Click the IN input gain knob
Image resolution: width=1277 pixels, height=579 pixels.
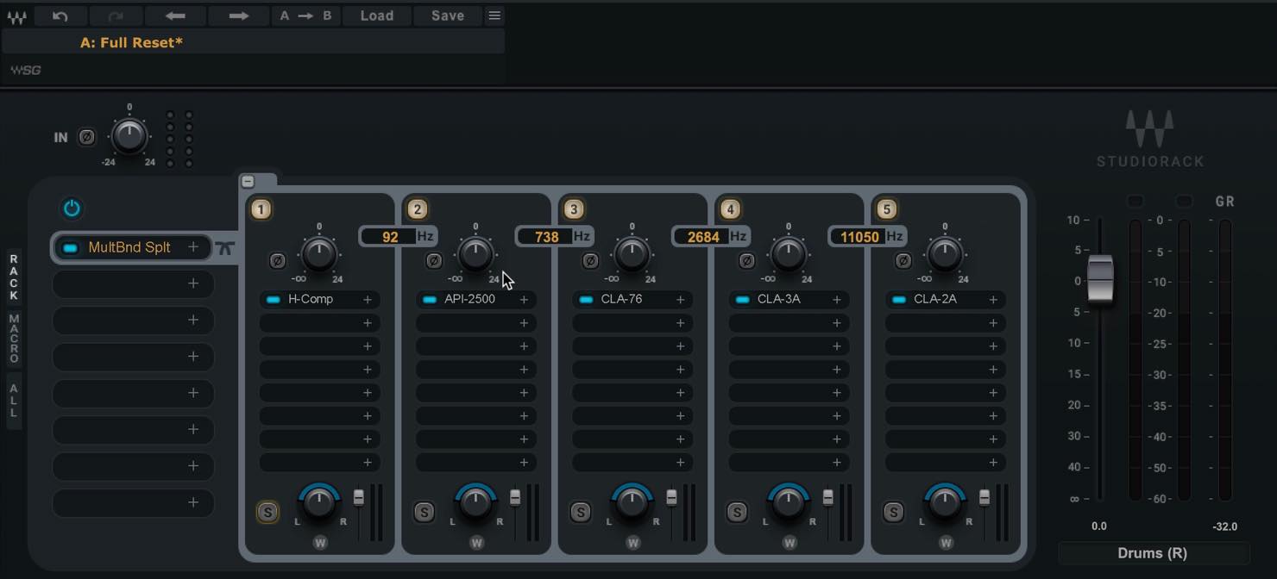tap(129, 136)
